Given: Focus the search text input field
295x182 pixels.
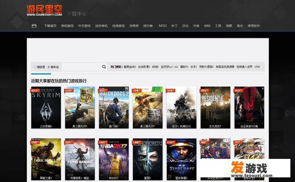Looking at the screenshot, I should 81,67.
